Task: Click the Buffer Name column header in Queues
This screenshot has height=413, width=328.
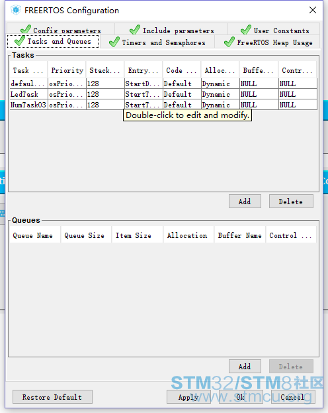Action: pos(240,235)
